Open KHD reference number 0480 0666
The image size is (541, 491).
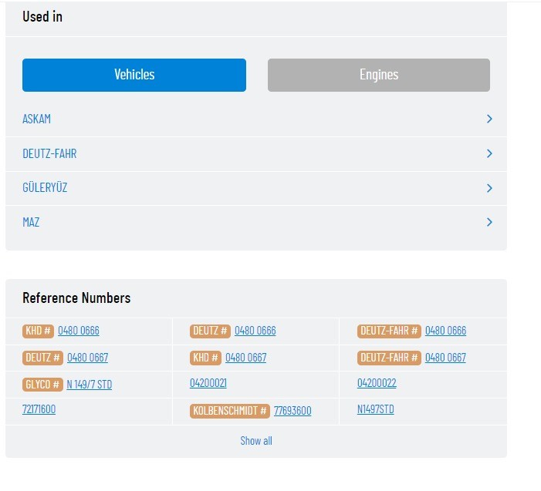78,331
